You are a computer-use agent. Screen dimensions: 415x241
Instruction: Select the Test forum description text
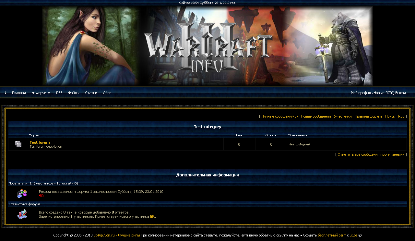click(46, 147)
